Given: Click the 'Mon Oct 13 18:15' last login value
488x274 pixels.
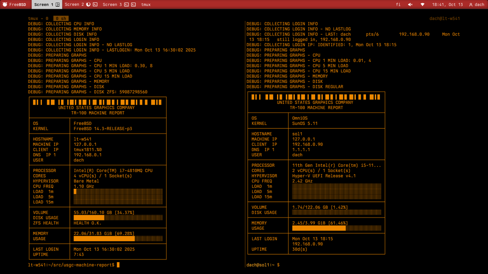Looking at the screenshot, I should tap(313, 239).
